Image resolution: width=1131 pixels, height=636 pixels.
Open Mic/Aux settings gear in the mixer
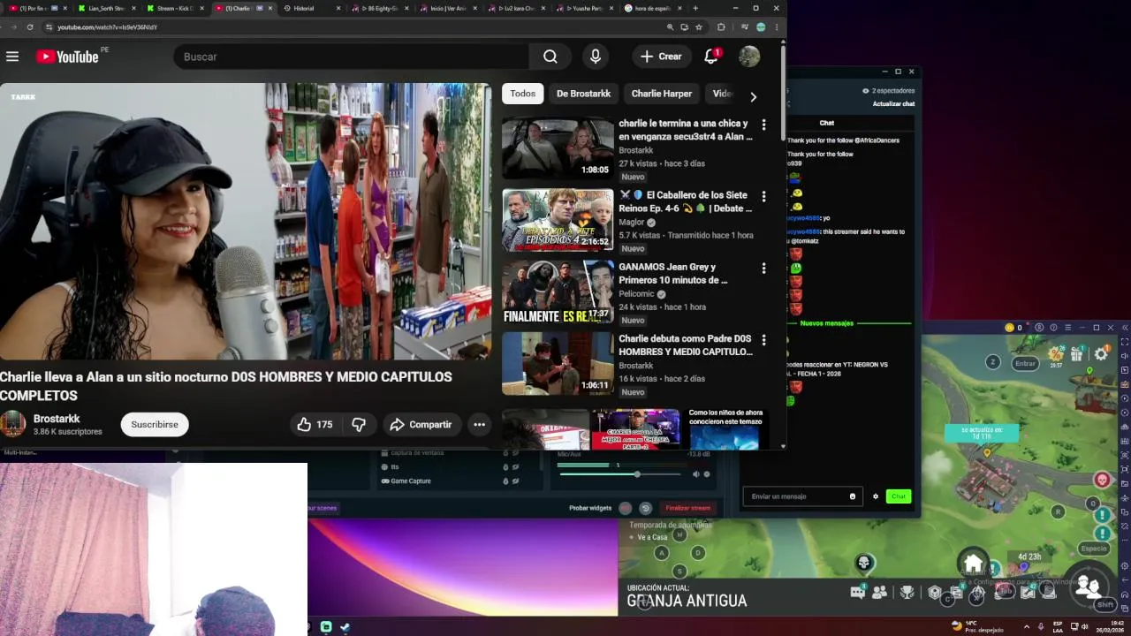click(706, 474)
